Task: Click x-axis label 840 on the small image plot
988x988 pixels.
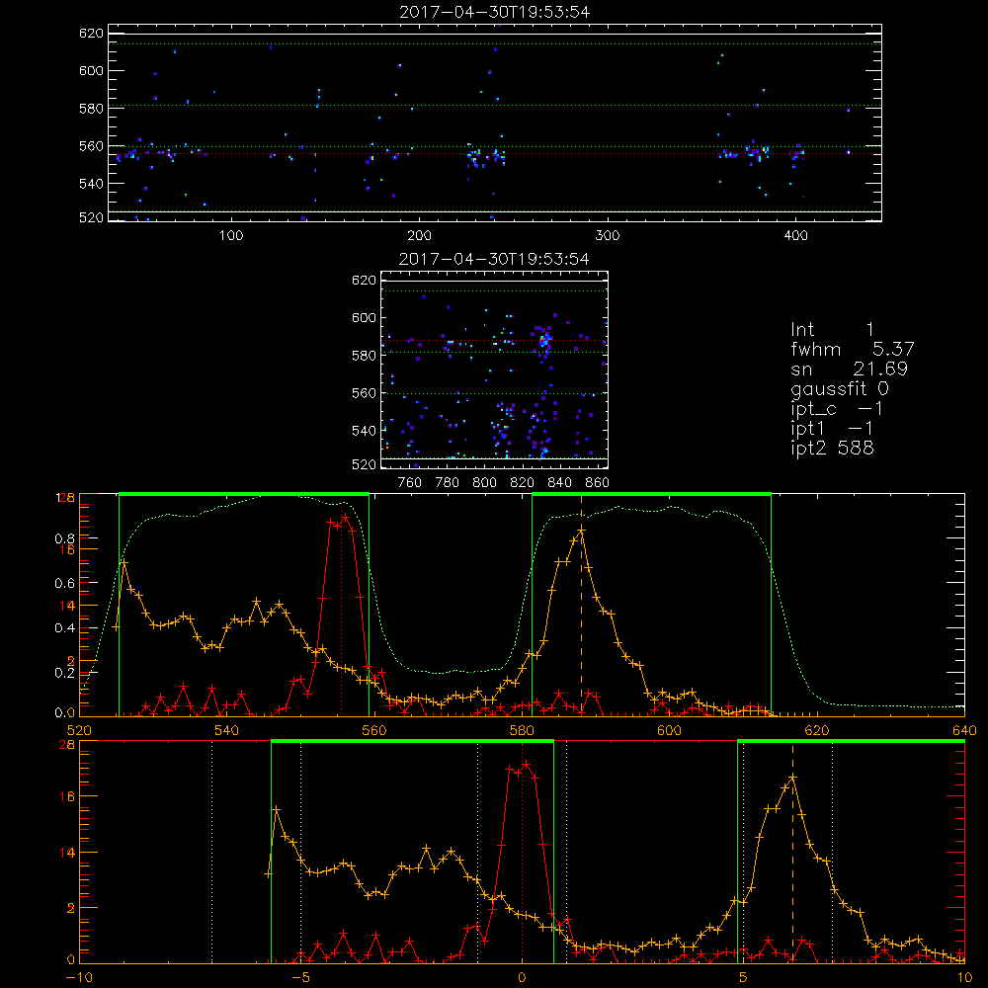Action: [x=559, y=483]
